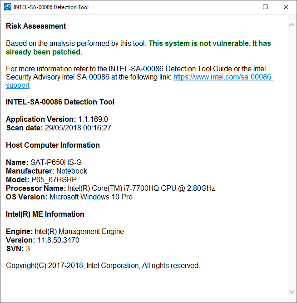This screenshot has width=297, height=303.
Task: Click 'Intel(R) ME Information' heading
Action: click(x=45, y=214)
